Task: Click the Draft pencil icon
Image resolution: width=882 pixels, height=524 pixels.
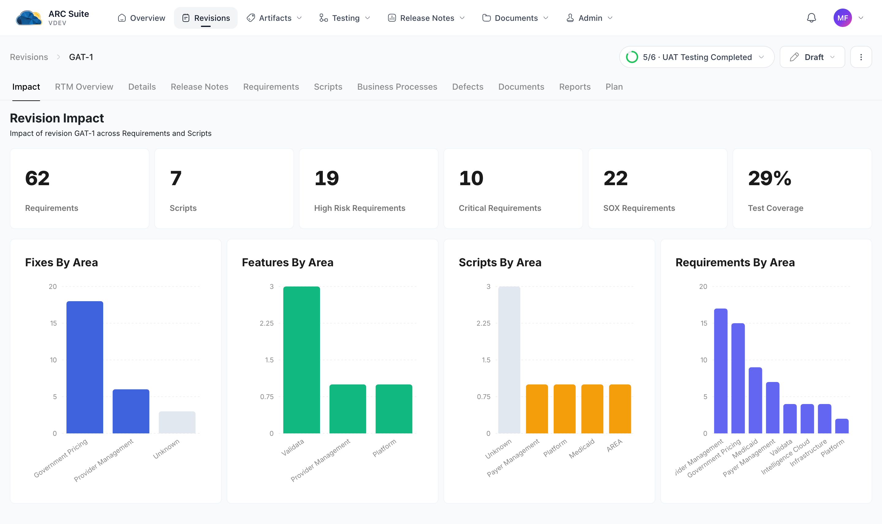Action: point(794,57)
